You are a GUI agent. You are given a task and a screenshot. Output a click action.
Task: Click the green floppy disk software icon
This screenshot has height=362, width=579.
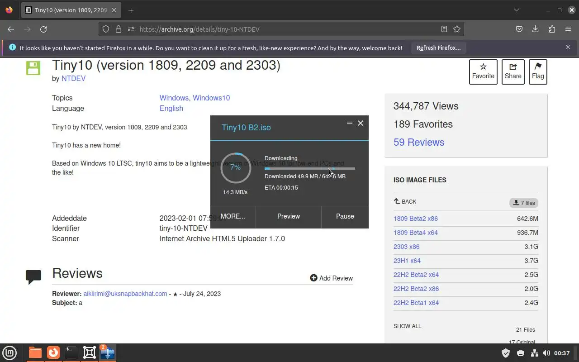33,68
